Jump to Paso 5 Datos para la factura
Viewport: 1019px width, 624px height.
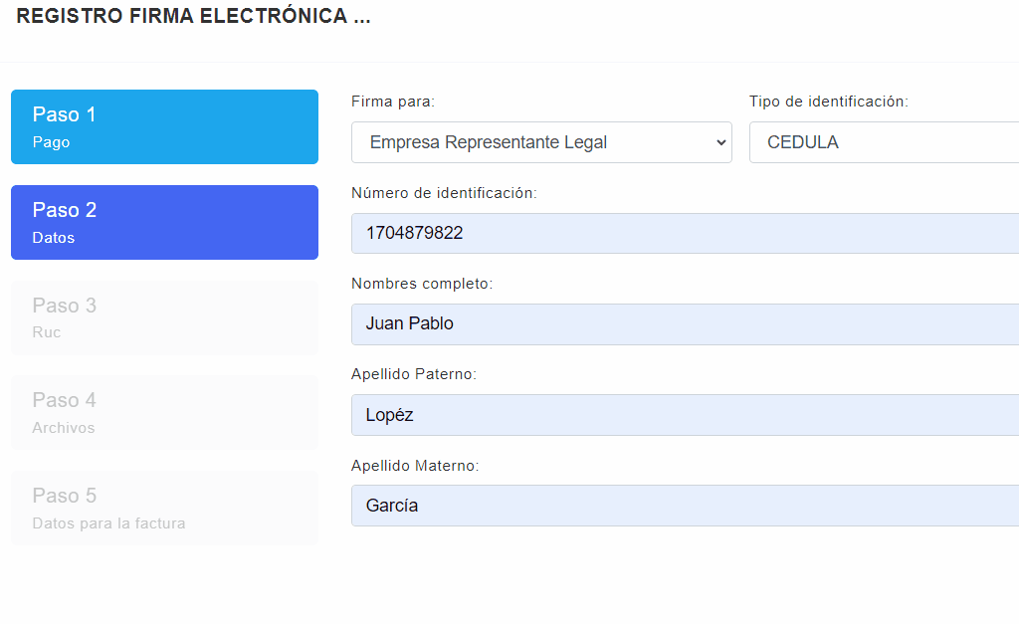(x=164, y=508)
